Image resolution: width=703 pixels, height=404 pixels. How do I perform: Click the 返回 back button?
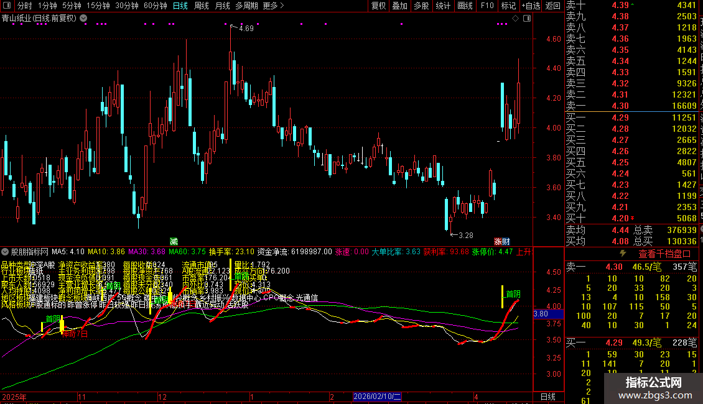(553, 6)
